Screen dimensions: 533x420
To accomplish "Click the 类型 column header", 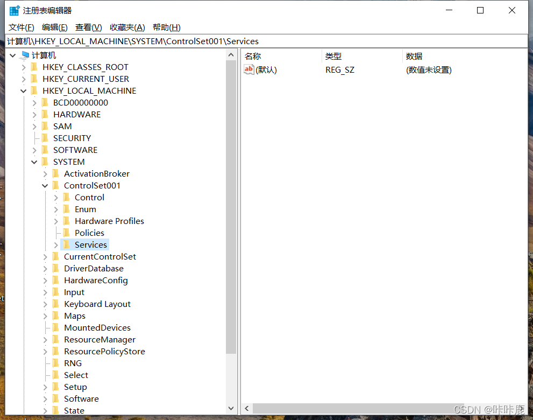I will coord(362,56).
